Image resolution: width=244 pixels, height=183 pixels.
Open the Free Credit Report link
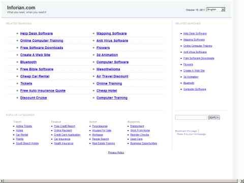pyautogui.click(x=65, y=126)
